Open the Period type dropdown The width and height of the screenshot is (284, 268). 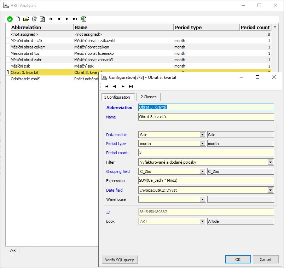pyautogui.click(x=202, y=144)
